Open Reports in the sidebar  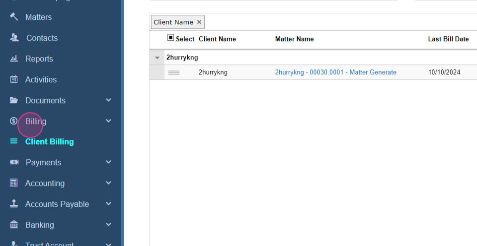39,59
